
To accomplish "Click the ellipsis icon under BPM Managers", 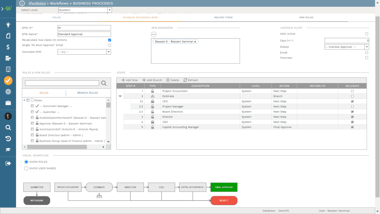I will click(x=154, y=34).
